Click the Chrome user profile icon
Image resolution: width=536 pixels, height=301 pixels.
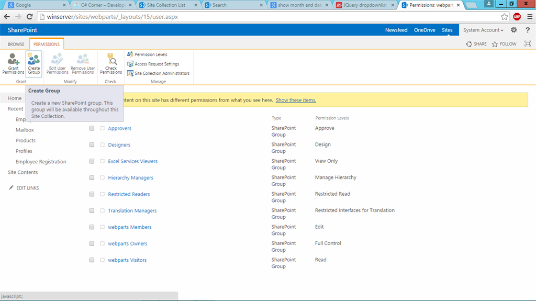[x=489, y=4]
